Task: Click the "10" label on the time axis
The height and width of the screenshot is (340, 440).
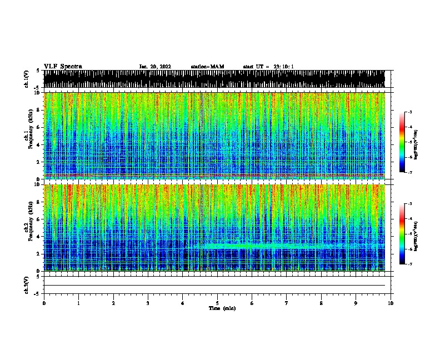Action: tap(391, 303)
